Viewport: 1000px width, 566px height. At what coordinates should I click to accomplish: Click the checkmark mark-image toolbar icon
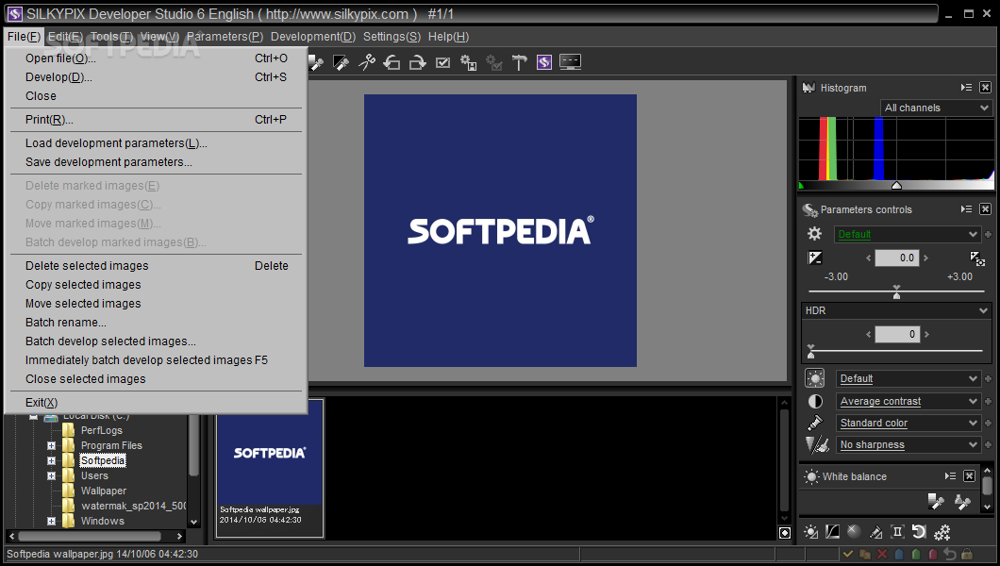[x=442, y=62]
